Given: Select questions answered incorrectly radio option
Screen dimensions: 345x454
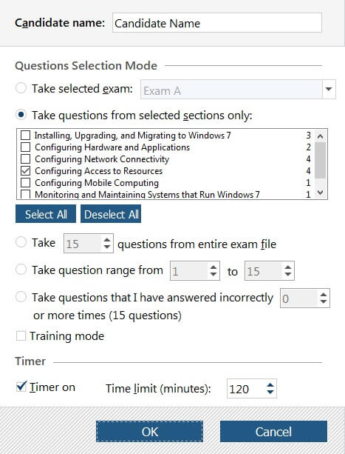Looking at the screenshot, I should click(21, 297).
